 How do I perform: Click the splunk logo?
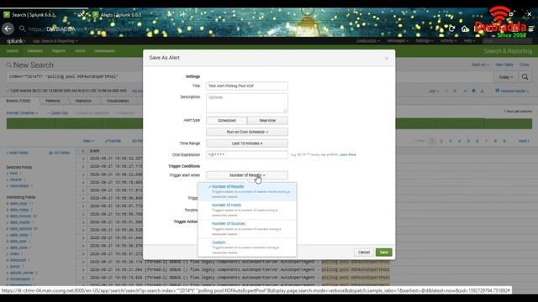coord(15,41)
